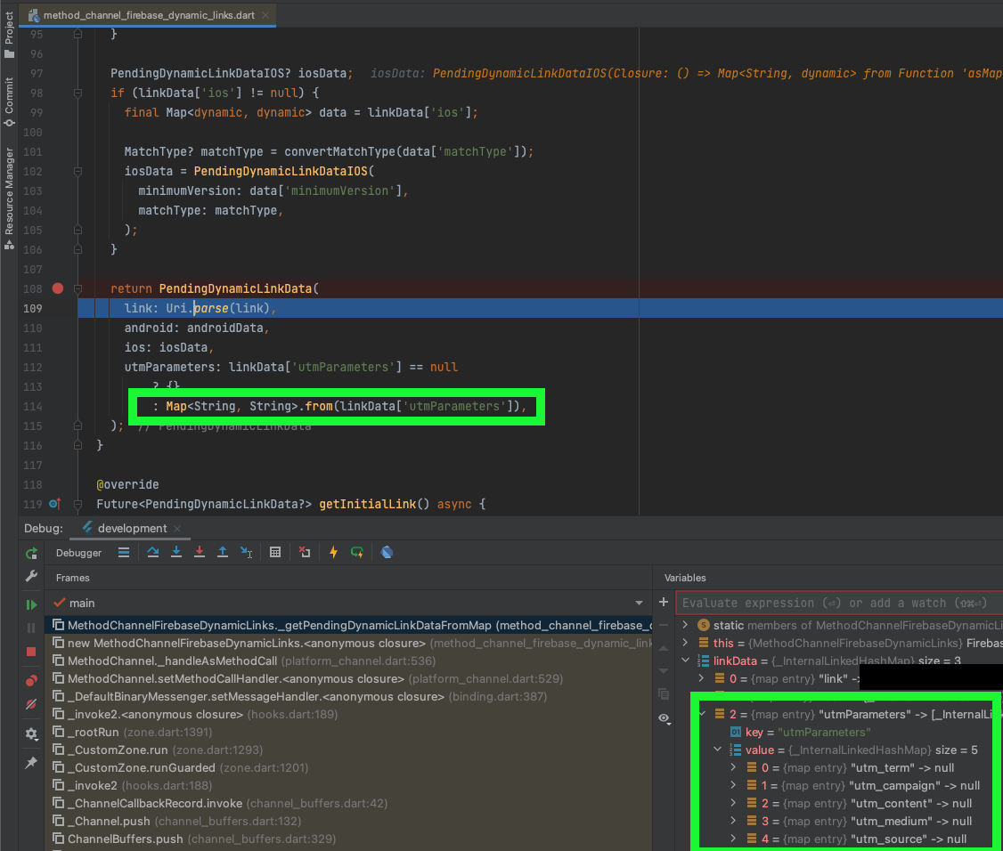1003x851 pixels.
Task: Trigger Flutter Hot Restart green icon
Action: (357, 553)
